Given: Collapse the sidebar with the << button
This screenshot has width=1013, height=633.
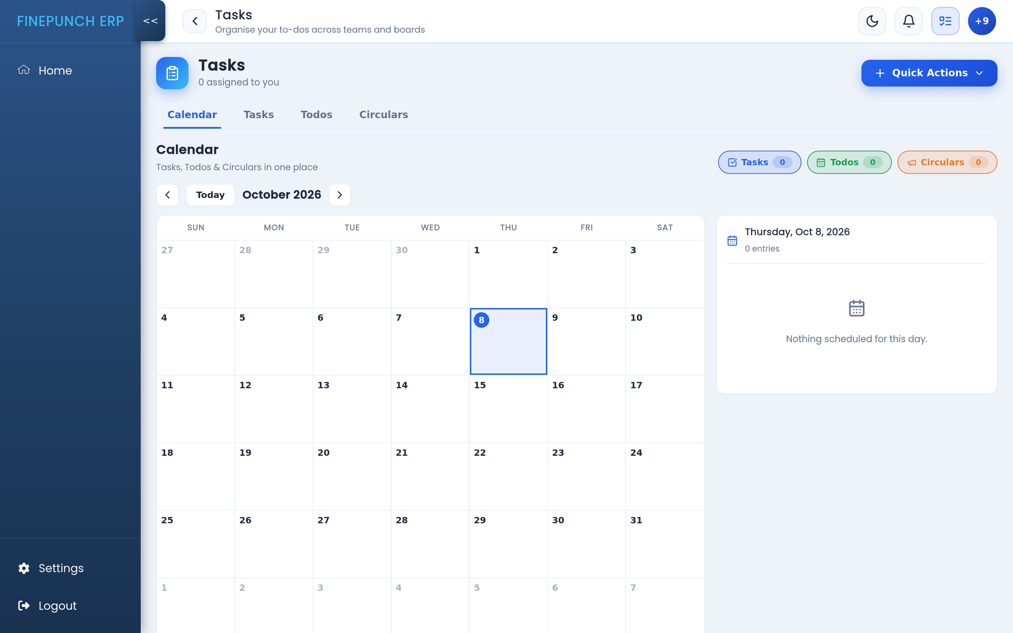Looking at the screenshot, I should (150, 21).
